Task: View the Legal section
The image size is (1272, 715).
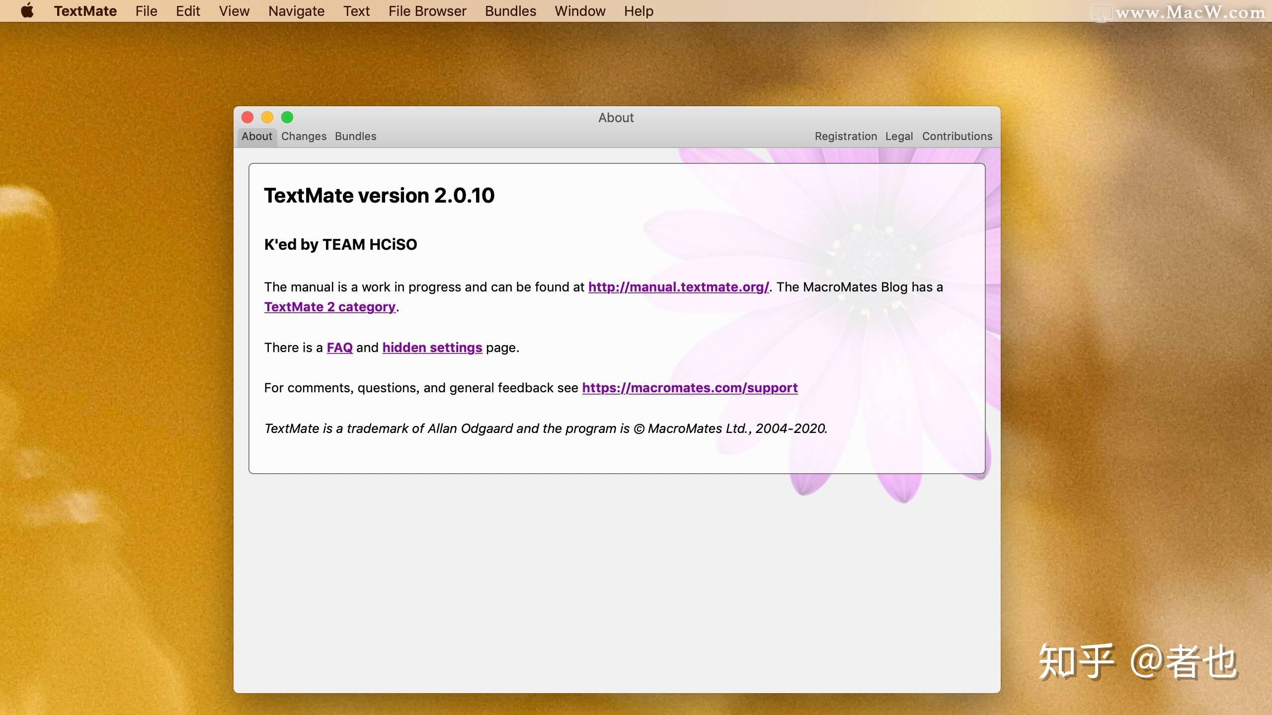Action: click(x=899, y=136)
